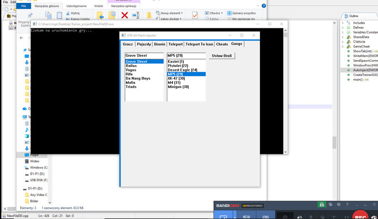Choose Pistolet (22) weapon
Image resolution: width=378 pixels, height=219 pixels.
pyautogui.click(x=186, y=66)
